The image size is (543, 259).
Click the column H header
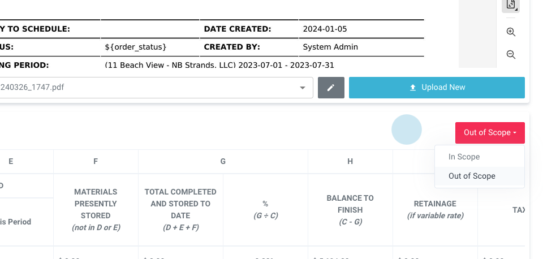[x=350, y=162]
